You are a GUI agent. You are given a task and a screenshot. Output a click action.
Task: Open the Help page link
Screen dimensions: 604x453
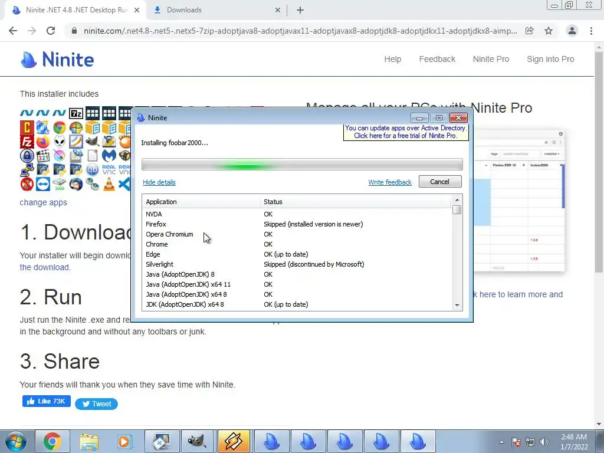(392, 60)
